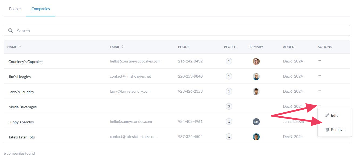Select the Companies tab
This screenshot has height=160, width=358.
(40, 9)
